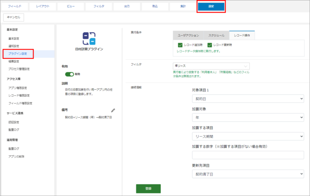Open アプリの削除 in the sidebar

[x=16, y=157]
